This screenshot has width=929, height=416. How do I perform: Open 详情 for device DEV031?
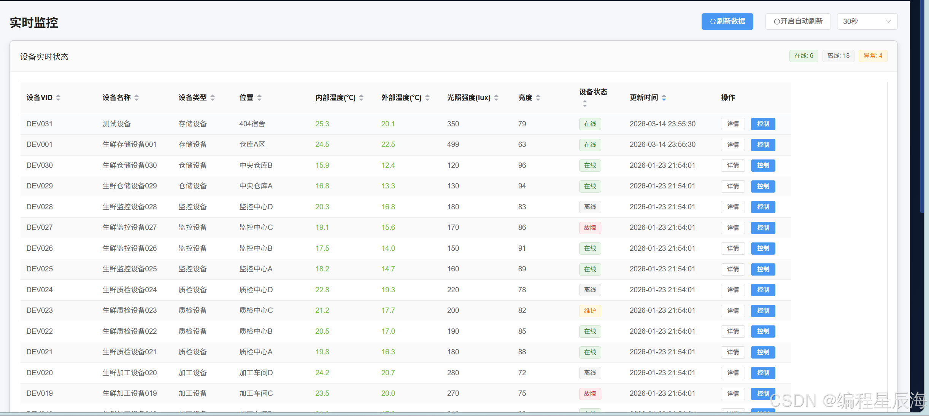732,124
